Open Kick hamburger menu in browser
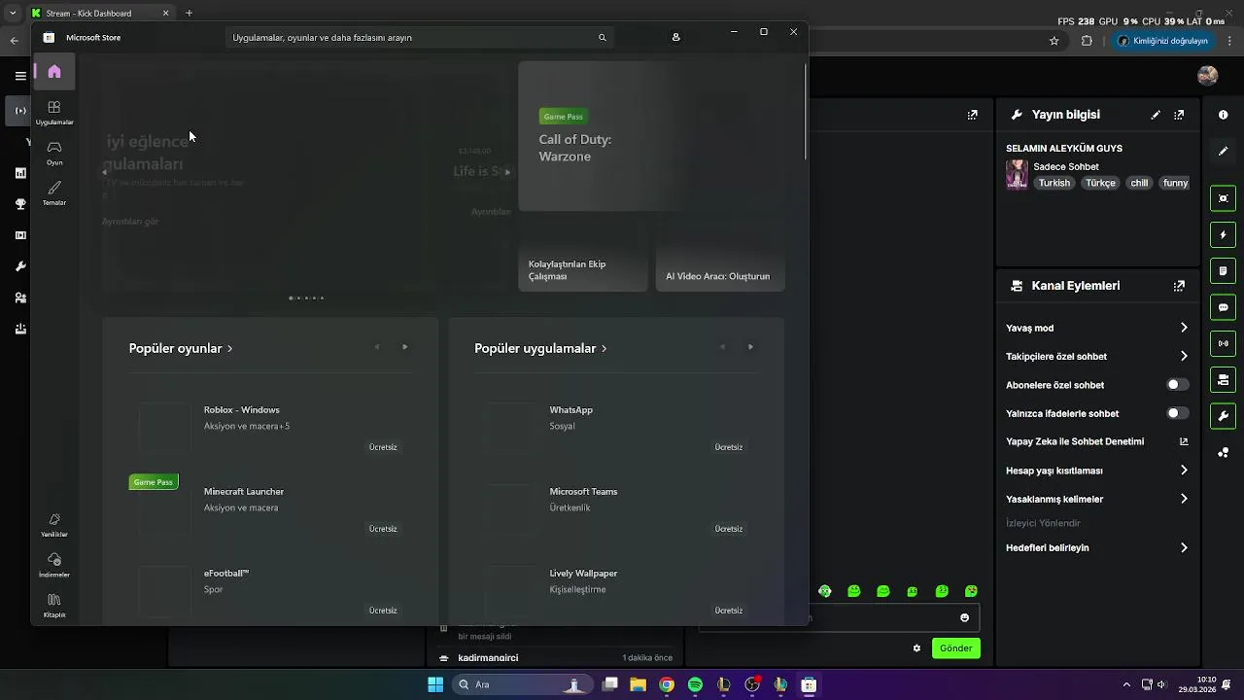 pos(20,76)
